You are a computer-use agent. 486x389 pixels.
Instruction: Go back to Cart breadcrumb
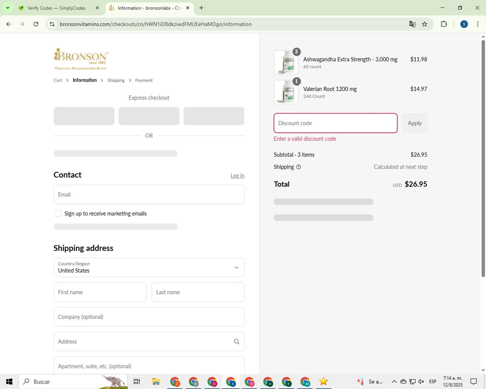coord(58,80)
